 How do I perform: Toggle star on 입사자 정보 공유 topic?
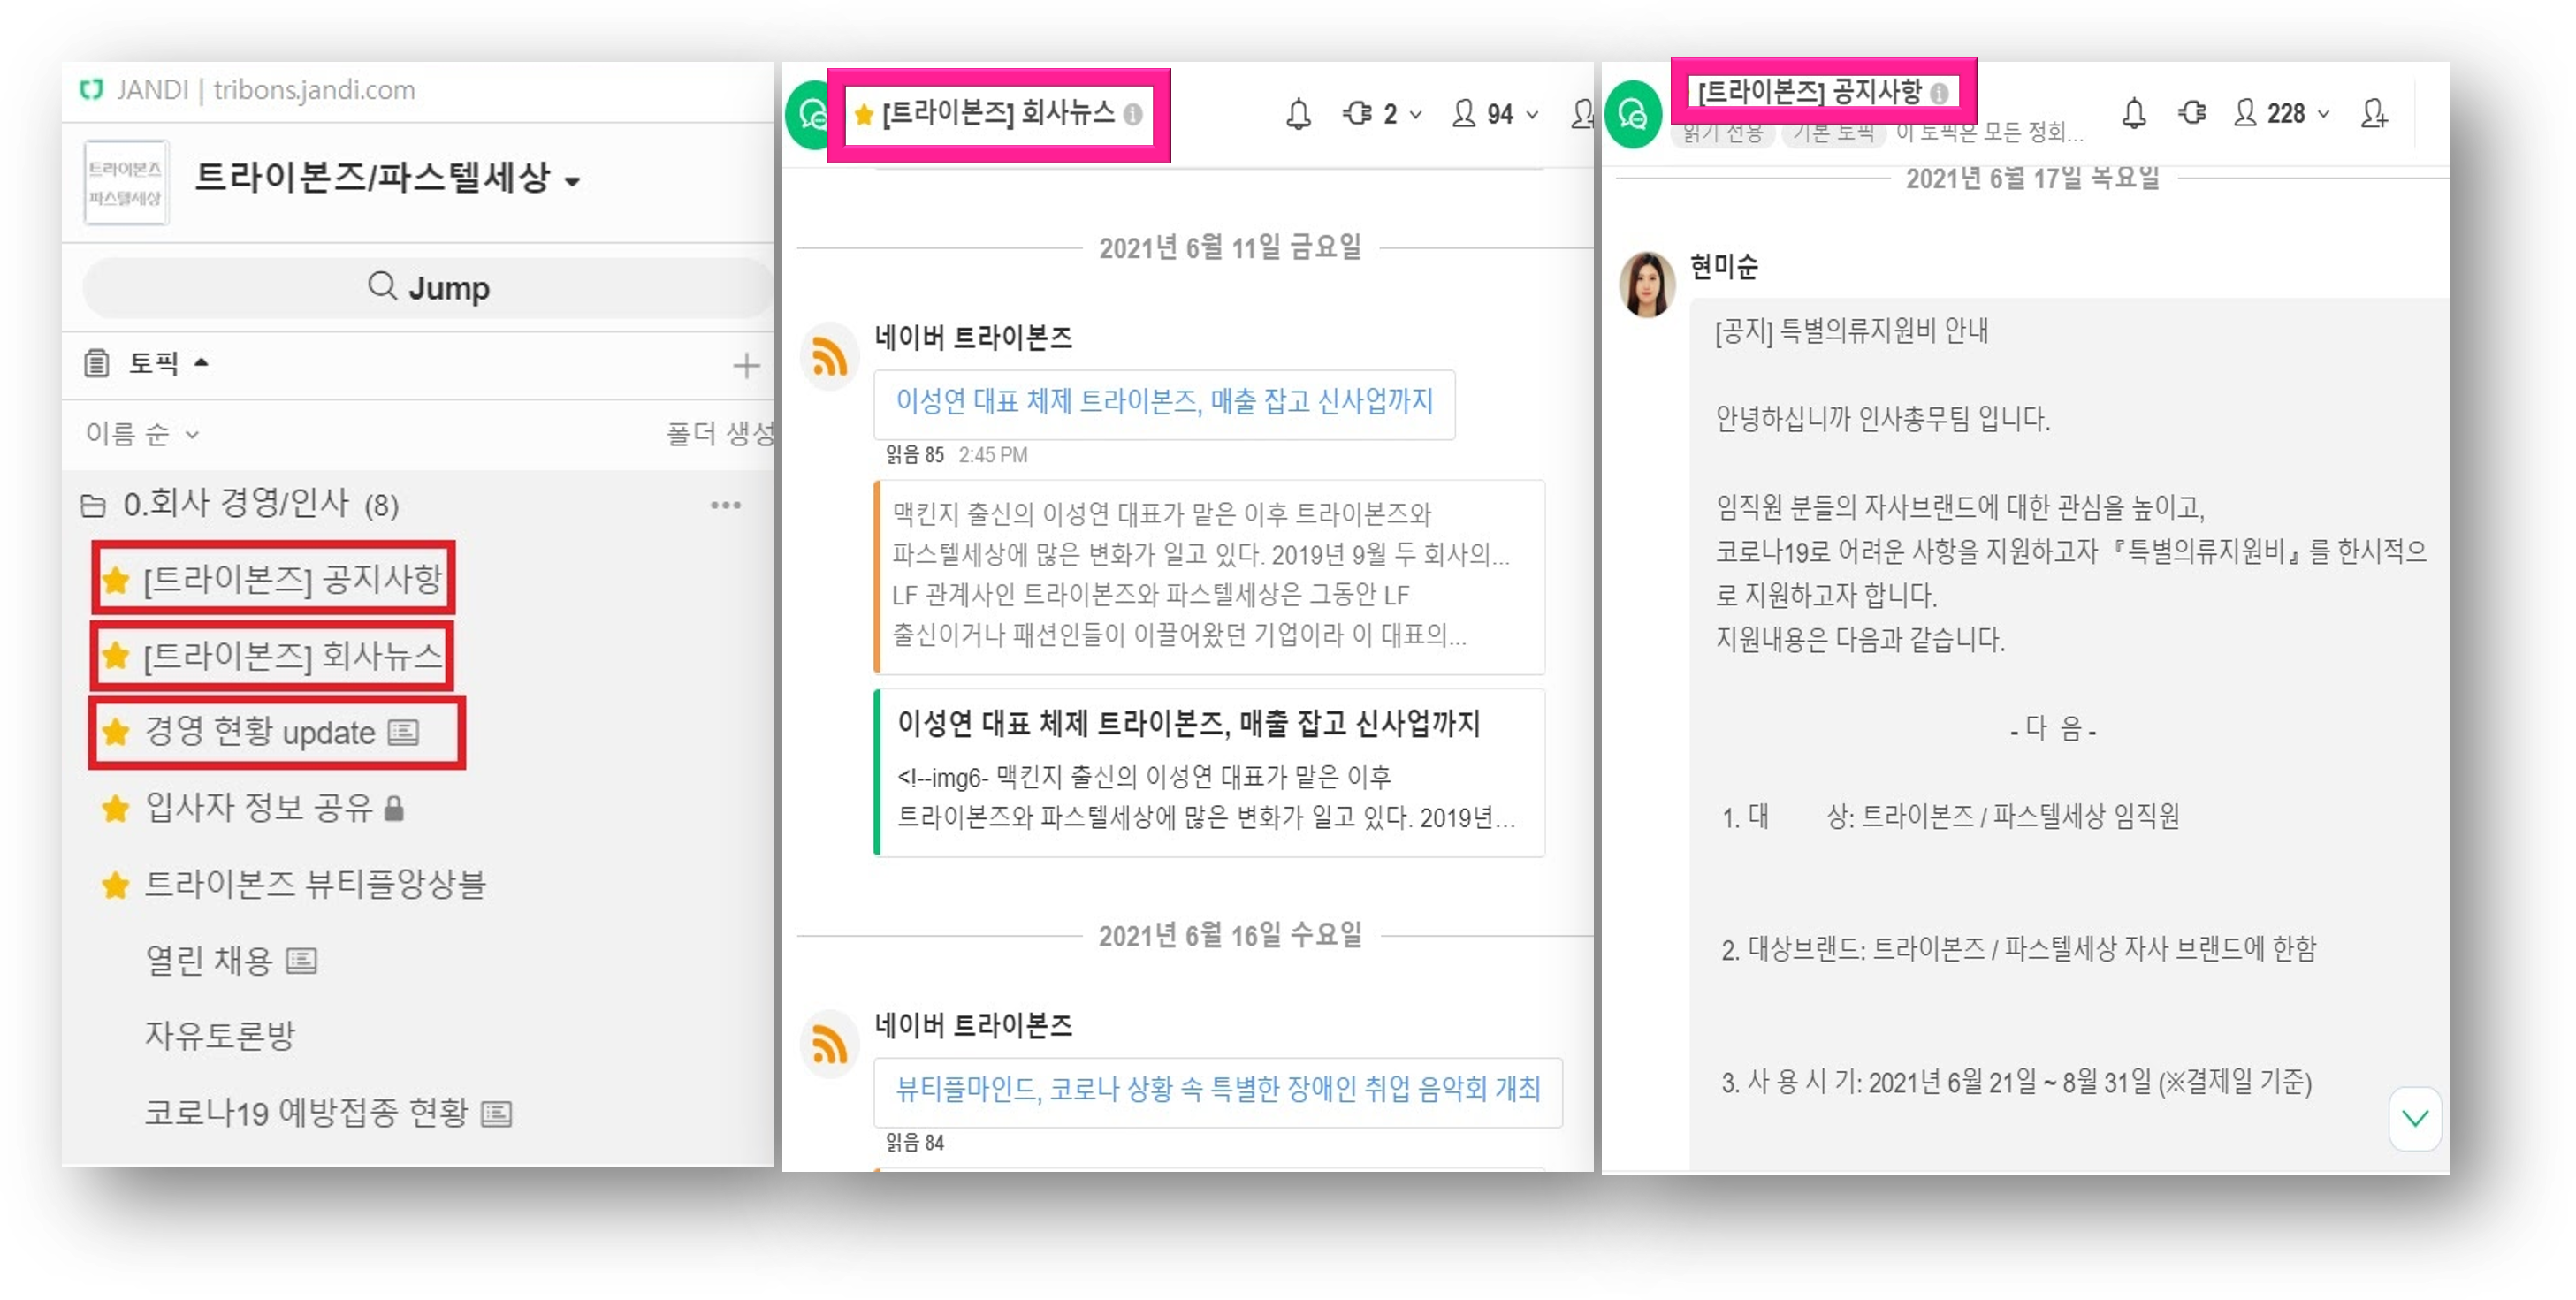(116, 808)
